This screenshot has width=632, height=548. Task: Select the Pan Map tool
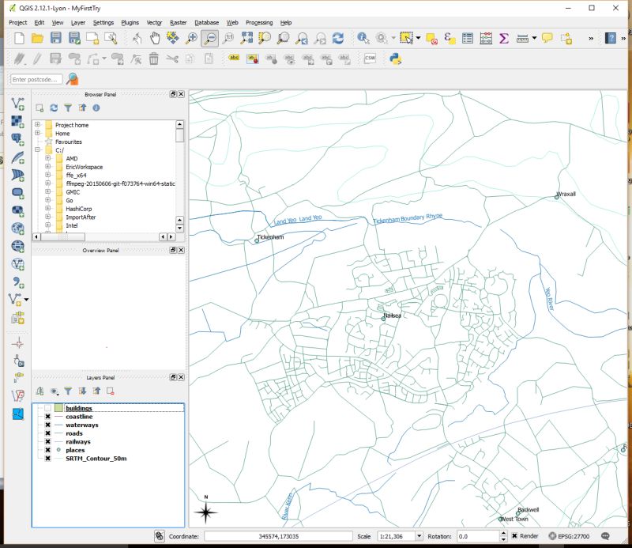point(156,36)
